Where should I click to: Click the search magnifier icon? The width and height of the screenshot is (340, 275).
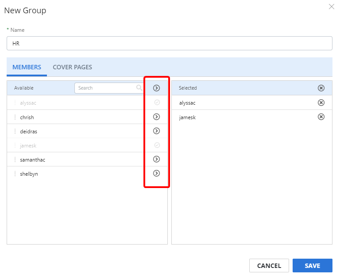pyautogui.click(x=139, y=88)
